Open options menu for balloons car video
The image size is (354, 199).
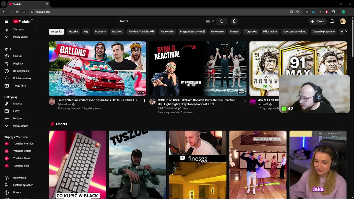pos(144,100)
